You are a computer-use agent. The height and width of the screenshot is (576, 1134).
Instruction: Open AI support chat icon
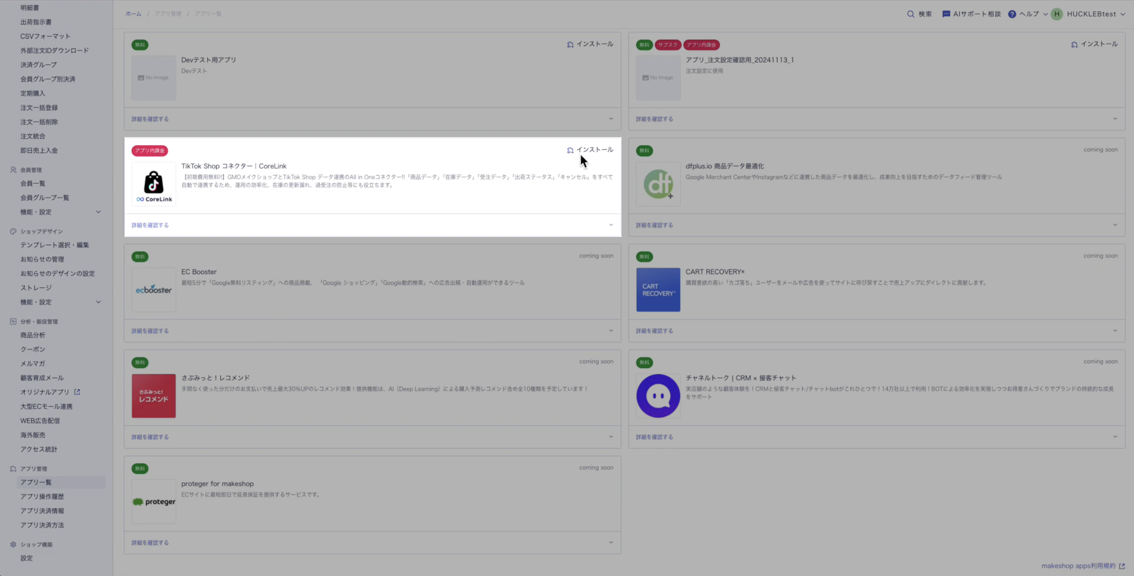[x=946, y=14]
